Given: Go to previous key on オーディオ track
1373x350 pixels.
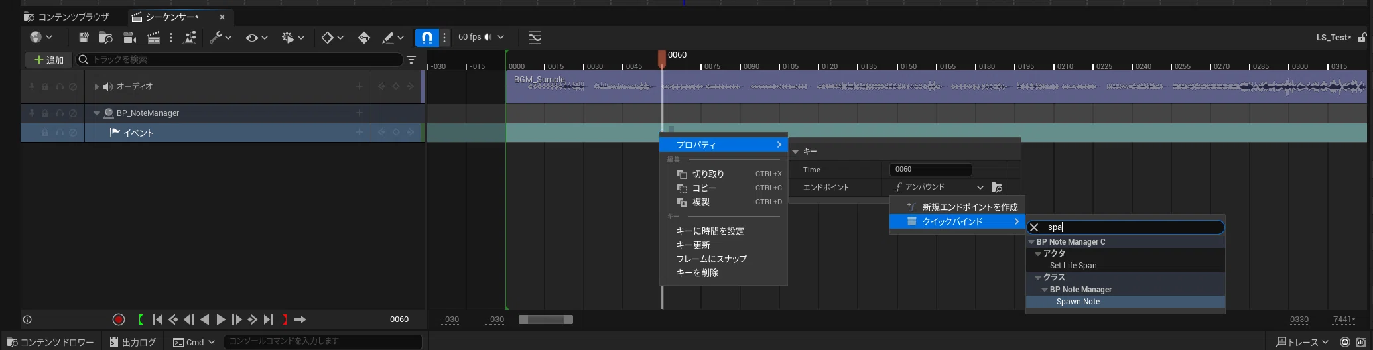Looking at the screenshot, I should pyautogui.click(x=381, y=86).
